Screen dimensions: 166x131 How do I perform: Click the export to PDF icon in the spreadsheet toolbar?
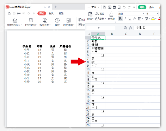pyautogui.click(x=110, y=7)
